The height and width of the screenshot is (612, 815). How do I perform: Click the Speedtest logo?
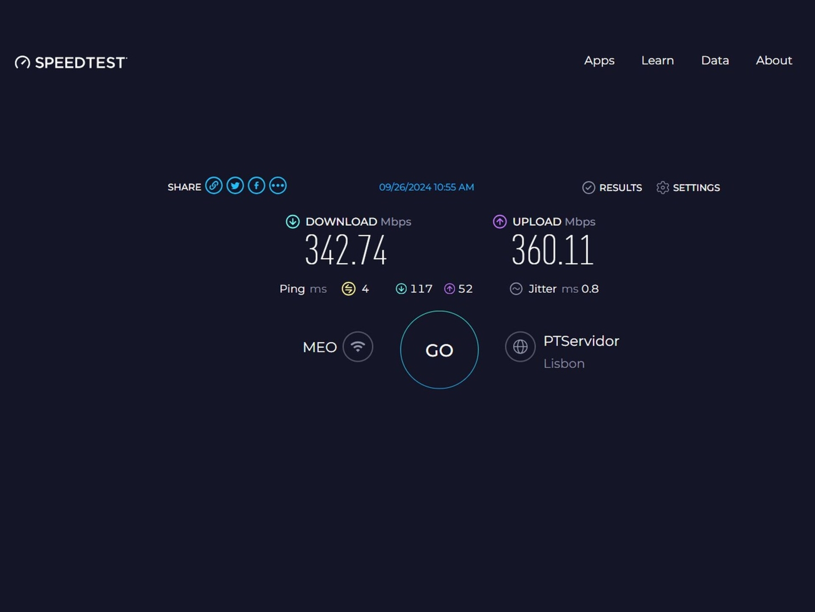click(71, 62)
